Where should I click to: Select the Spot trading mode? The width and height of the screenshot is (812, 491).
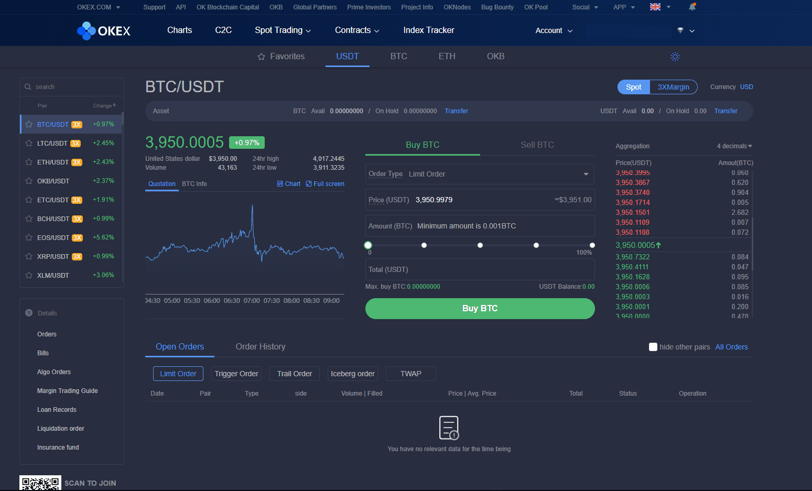(x=633, y=87)
